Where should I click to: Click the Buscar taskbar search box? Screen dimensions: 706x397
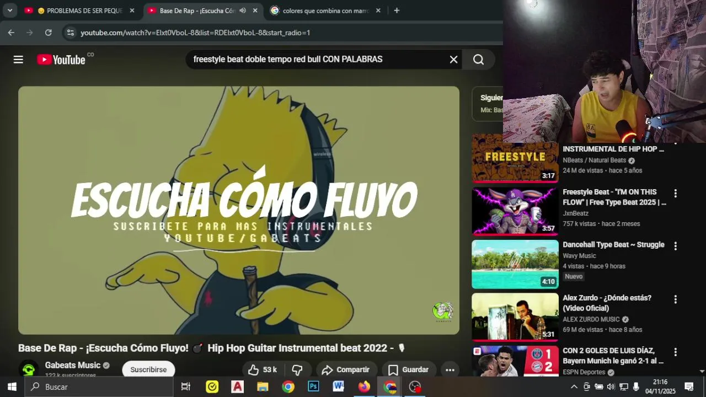pos(99,387)
